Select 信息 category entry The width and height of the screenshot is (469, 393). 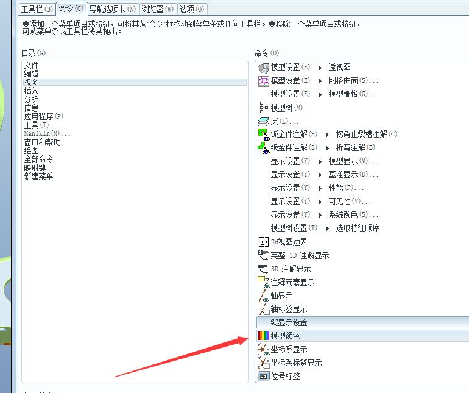click(32, 108)
